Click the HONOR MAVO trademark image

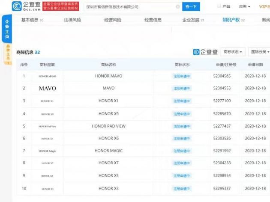point(47,76)
